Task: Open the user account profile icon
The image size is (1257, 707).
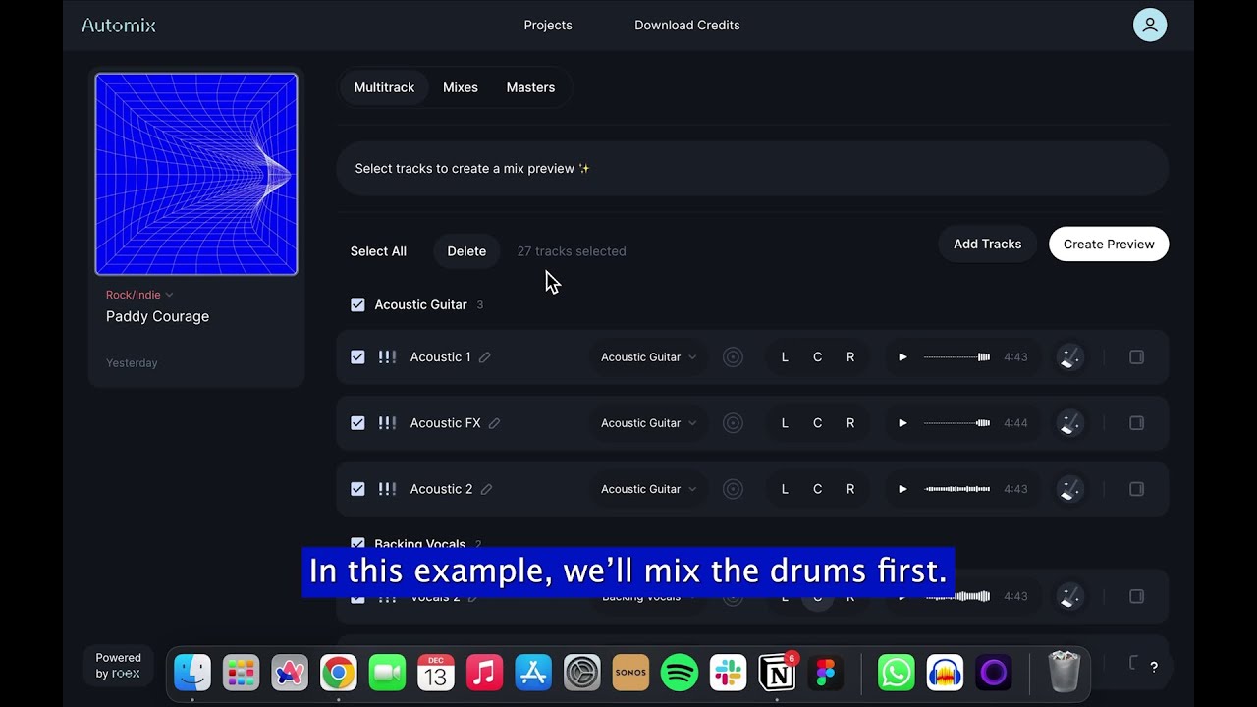Action: pyautogui.click(x=1150, y=25)
